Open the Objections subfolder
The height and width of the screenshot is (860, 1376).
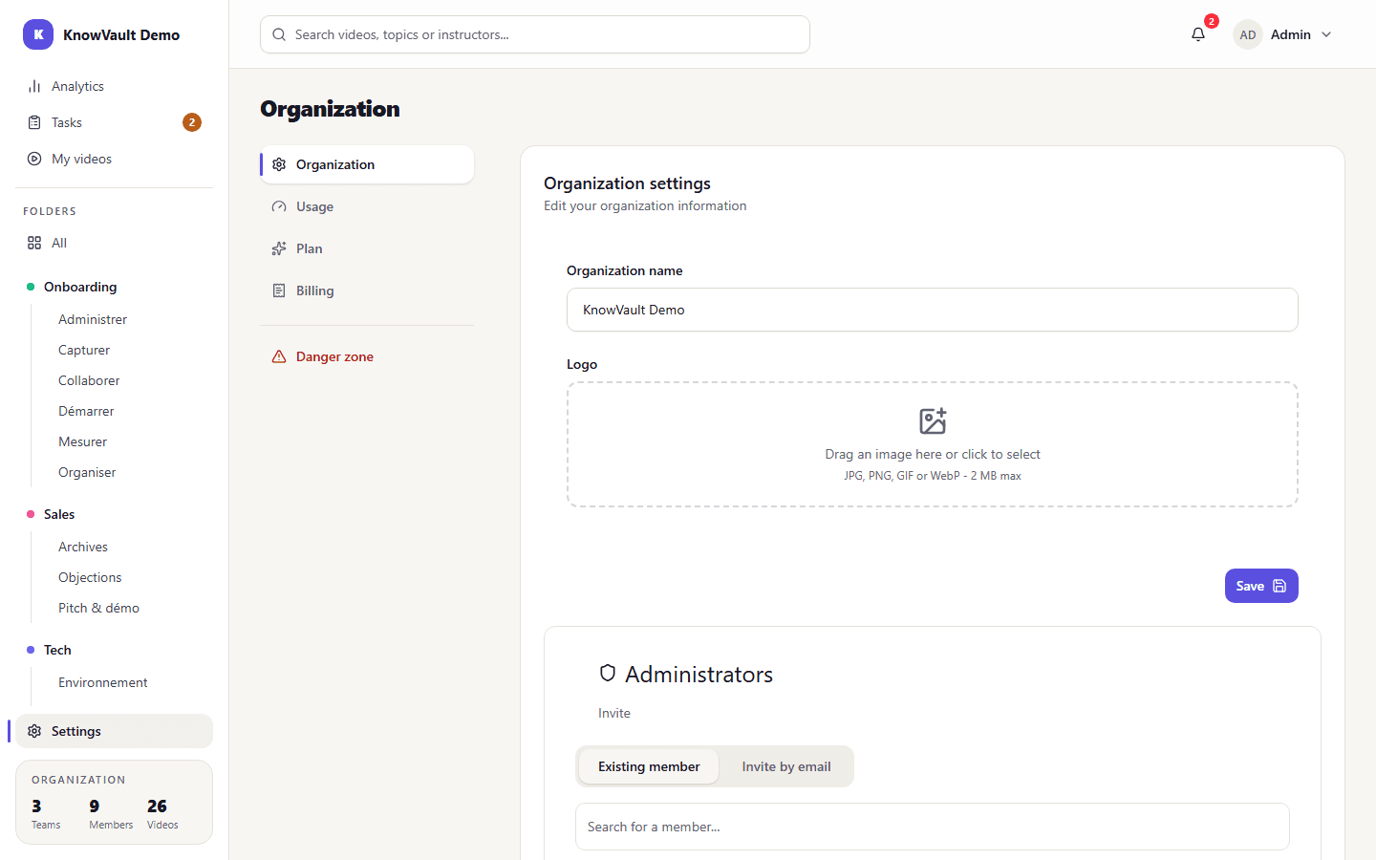point(90,577)
